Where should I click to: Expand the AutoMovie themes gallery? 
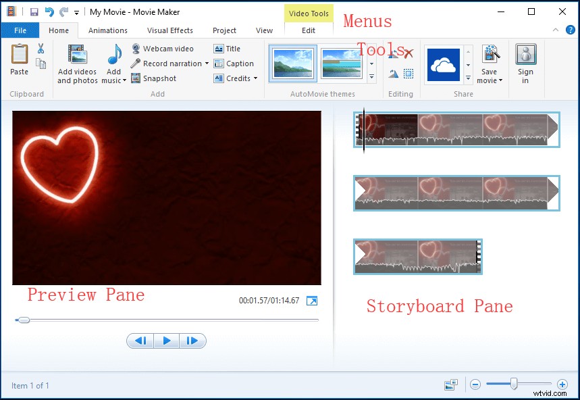(371, 77)
